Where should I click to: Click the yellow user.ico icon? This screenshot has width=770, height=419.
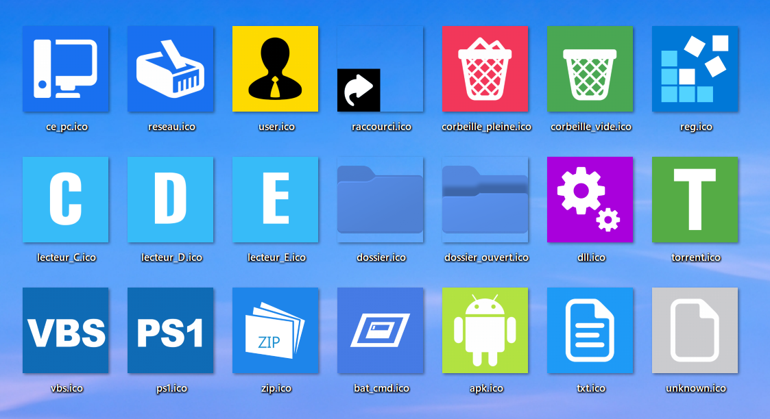point(276,68)
